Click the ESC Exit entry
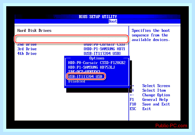The image size is (195, 135). (140, 109)
